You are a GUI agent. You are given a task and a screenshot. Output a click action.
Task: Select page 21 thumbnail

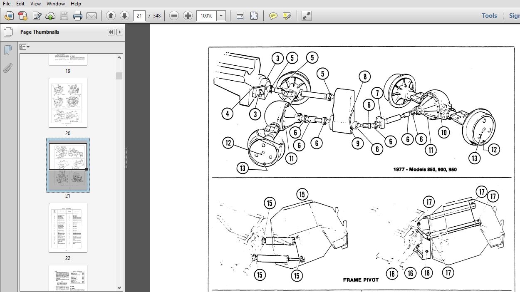68,165
